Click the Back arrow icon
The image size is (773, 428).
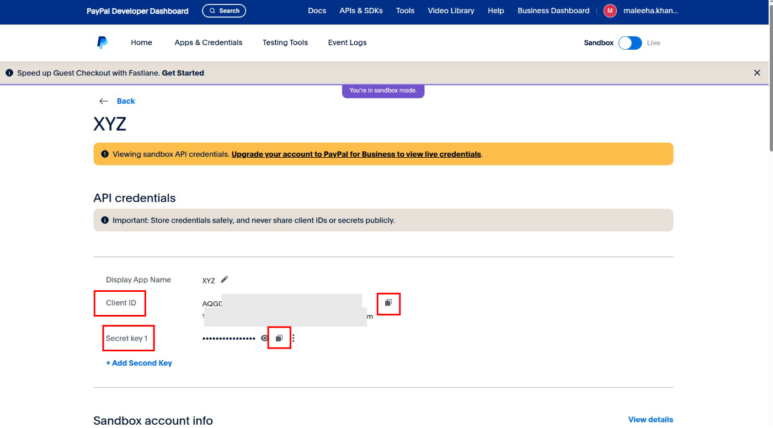103,101
